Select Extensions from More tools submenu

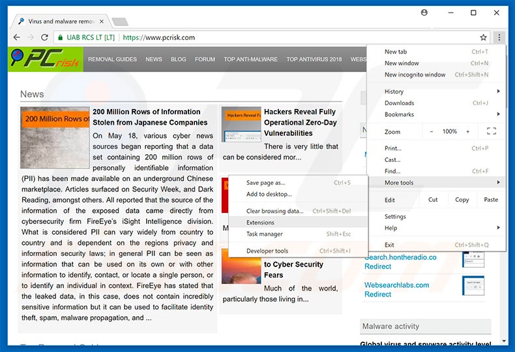260,223
